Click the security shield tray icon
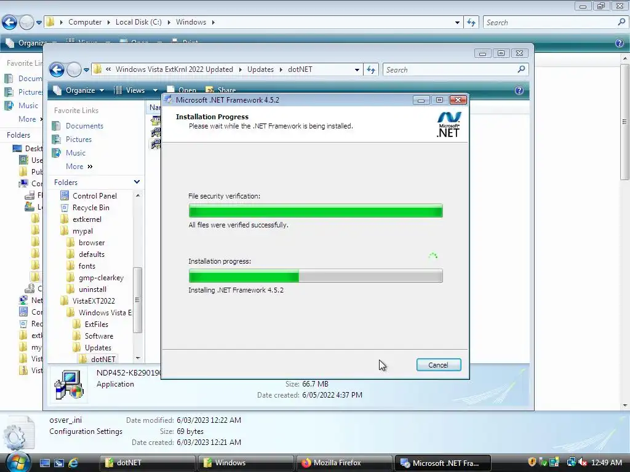The width and height of the screenshot is (630, 472). pos(532,462)
